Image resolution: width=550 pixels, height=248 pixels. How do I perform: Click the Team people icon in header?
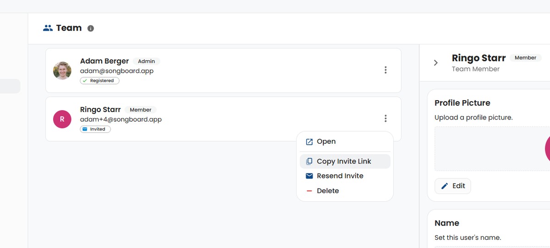[48, 28]
